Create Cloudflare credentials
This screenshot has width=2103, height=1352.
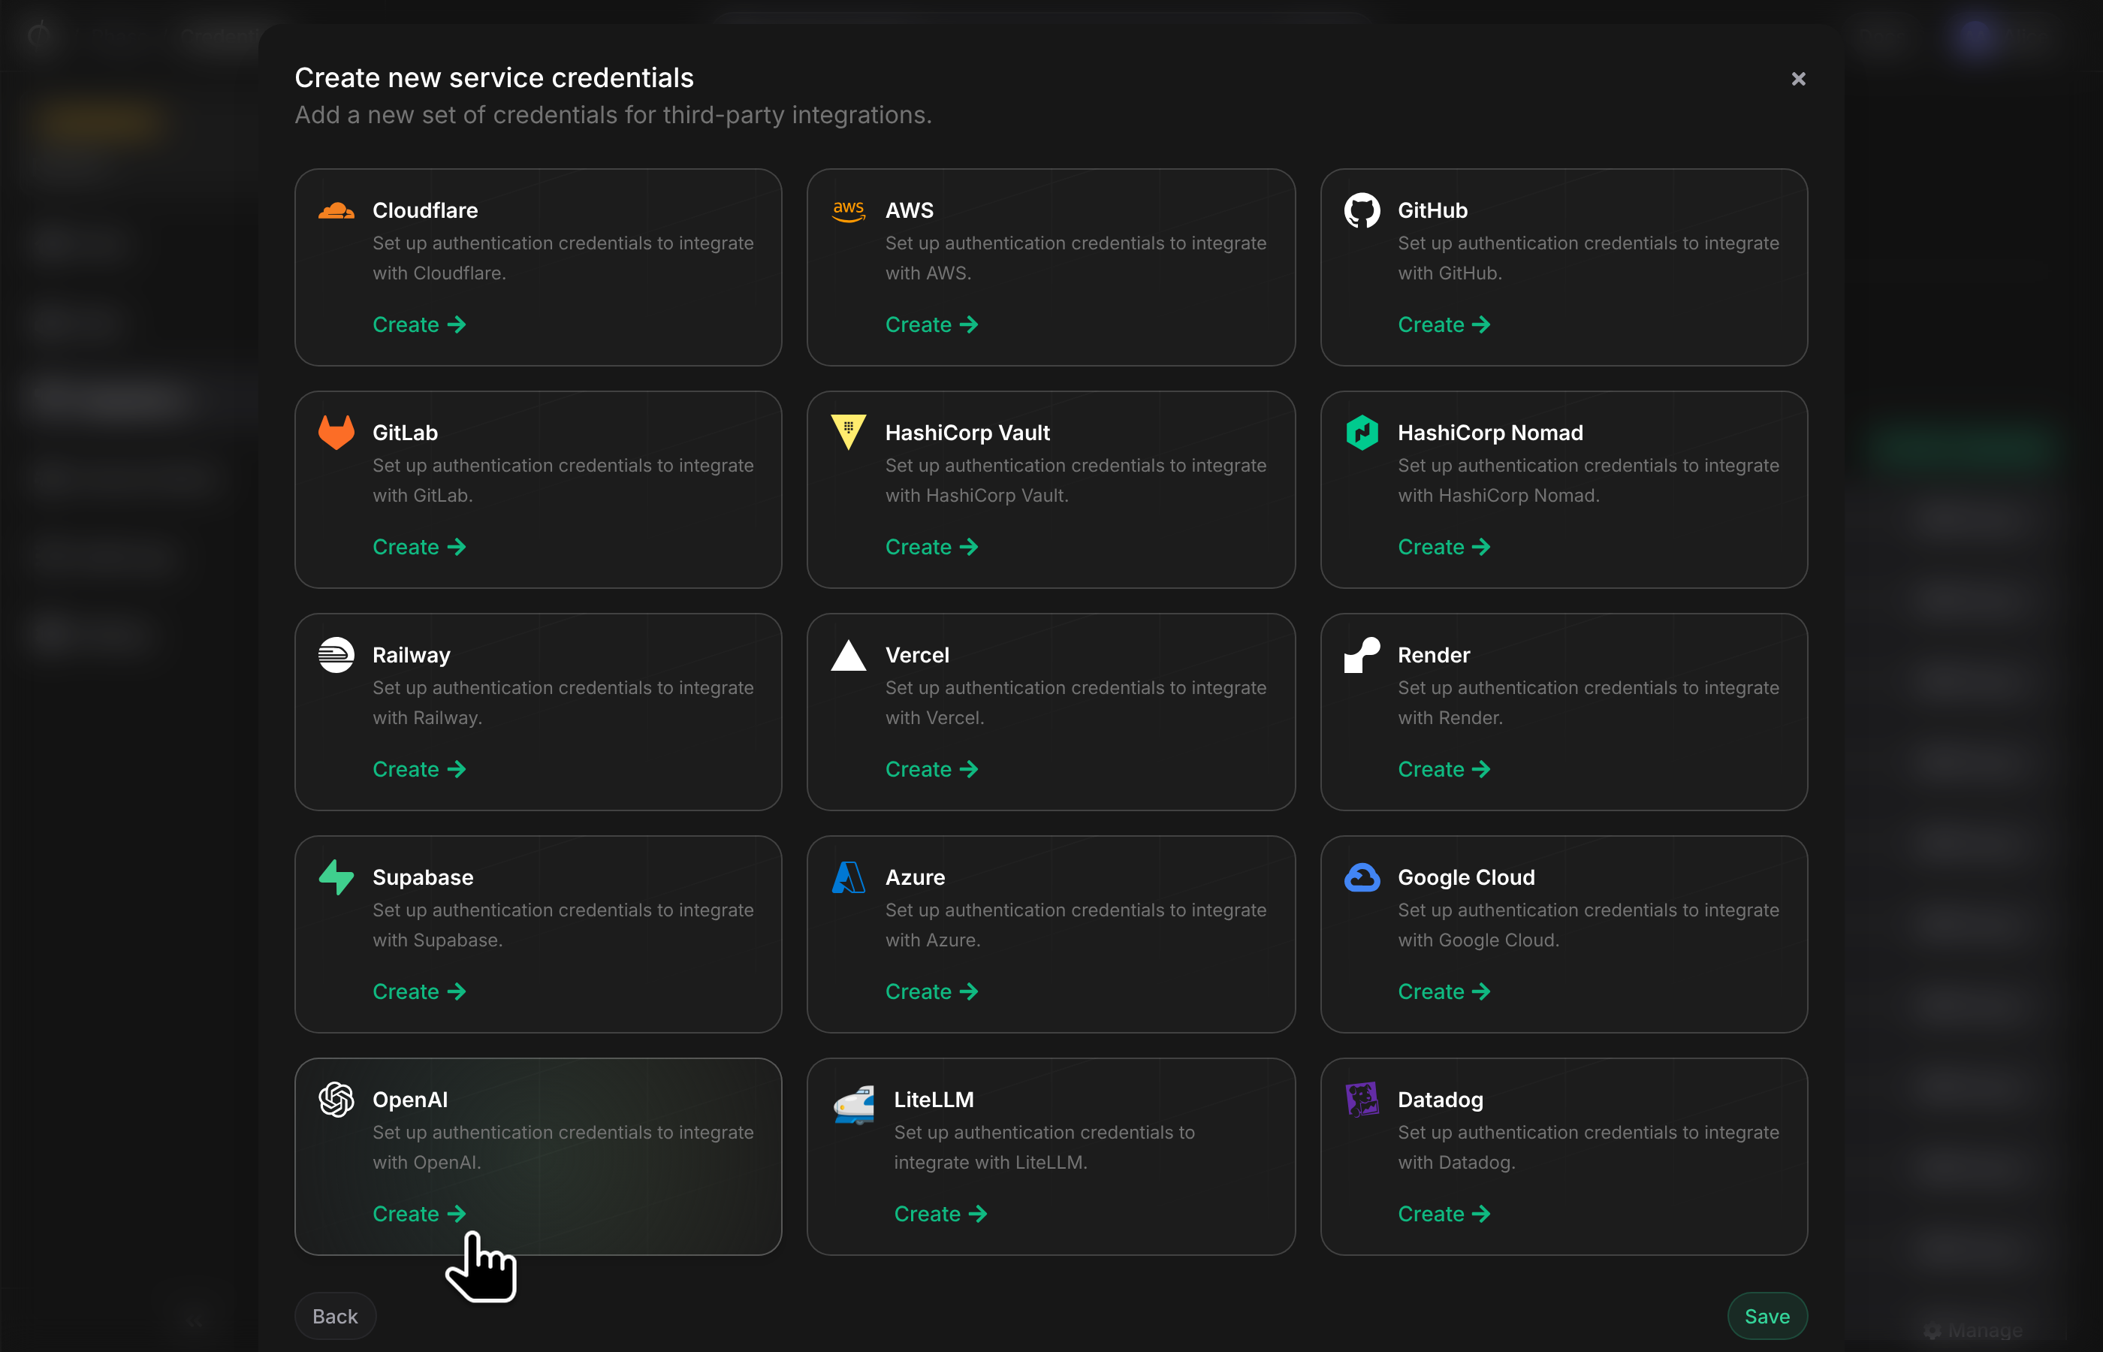(418, 324)
